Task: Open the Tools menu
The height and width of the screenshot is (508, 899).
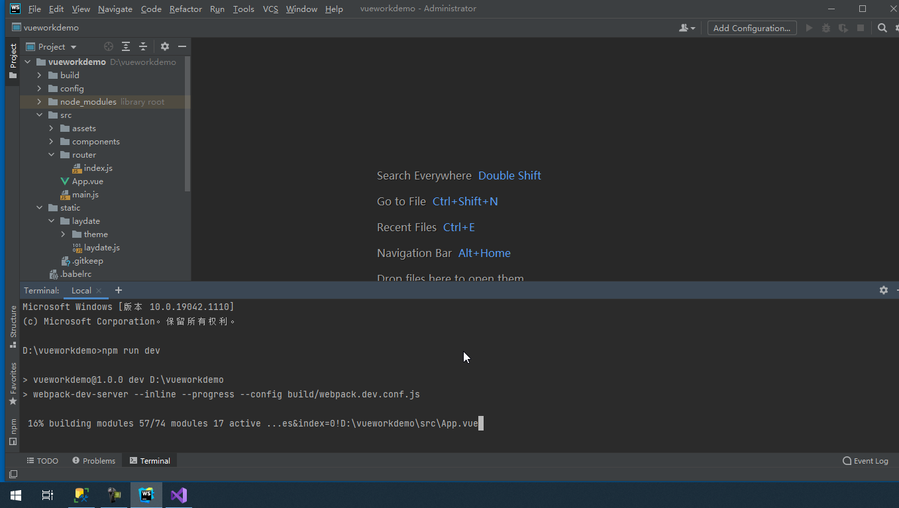Action: point(244,9)
